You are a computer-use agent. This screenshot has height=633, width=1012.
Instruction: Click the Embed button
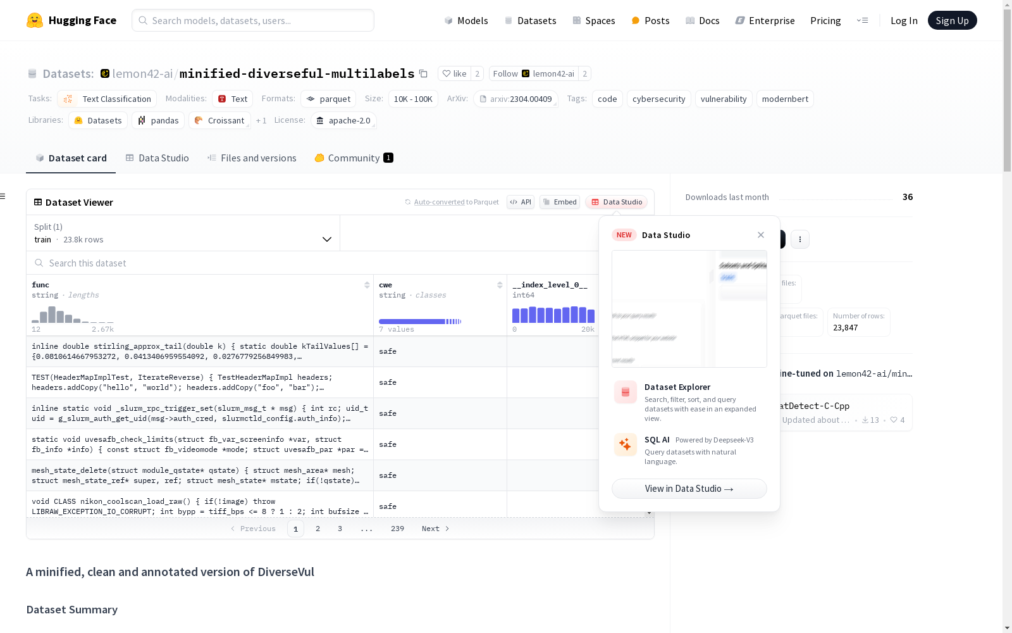[x=560, y=202]
